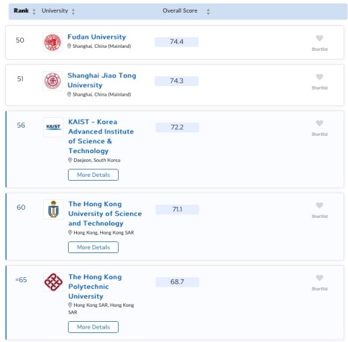Toggle the heart for Shanghai Jiao Tong University

(x=320, y=77)
